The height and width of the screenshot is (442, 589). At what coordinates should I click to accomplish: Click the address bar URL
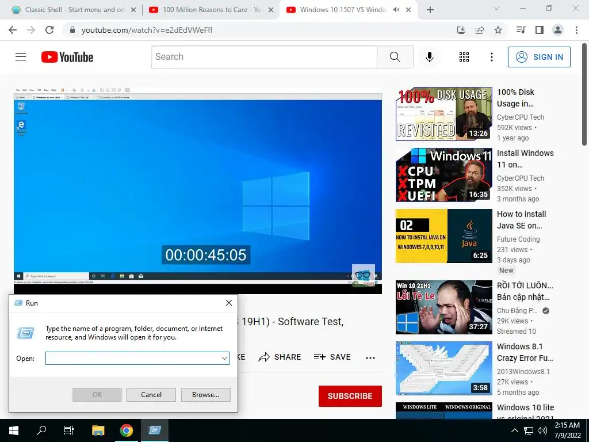[x=147, y=30]
